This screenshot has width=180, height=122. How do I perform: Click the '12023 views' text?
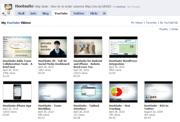[80, 73]
